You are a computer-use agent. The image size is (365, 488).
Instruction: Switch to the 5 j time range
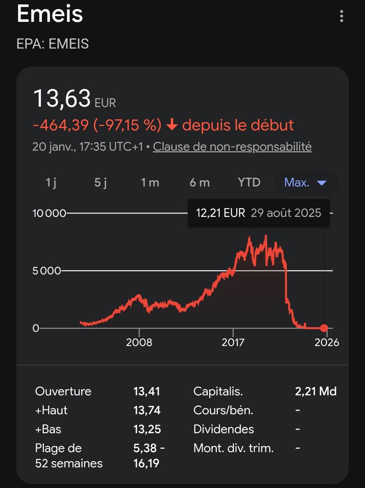[101, 183]
